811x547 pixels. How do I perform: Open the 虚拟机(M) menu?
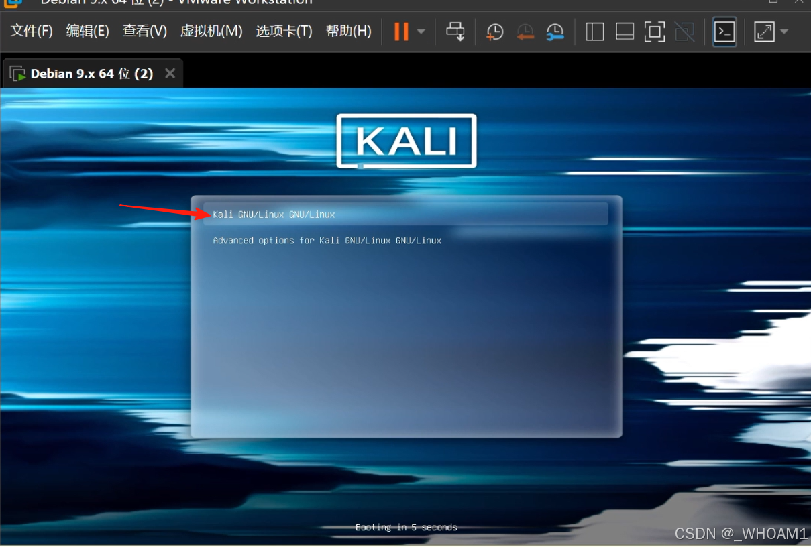(x=211, y=31)
